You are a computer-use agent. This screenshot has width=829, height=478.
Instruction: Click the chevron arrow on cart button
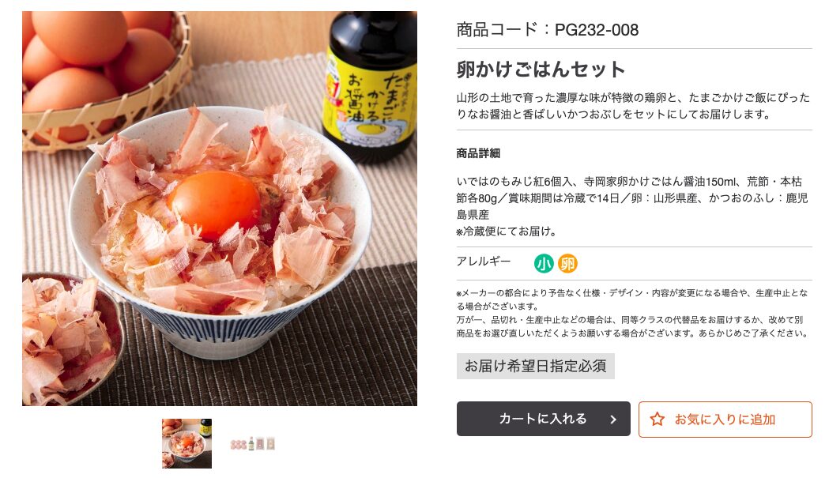pos(613,420)
